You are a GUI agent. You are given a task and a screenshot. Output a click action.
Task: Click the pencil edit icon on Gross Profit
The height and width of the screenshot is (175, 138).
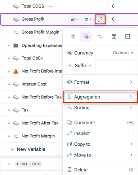100,19
